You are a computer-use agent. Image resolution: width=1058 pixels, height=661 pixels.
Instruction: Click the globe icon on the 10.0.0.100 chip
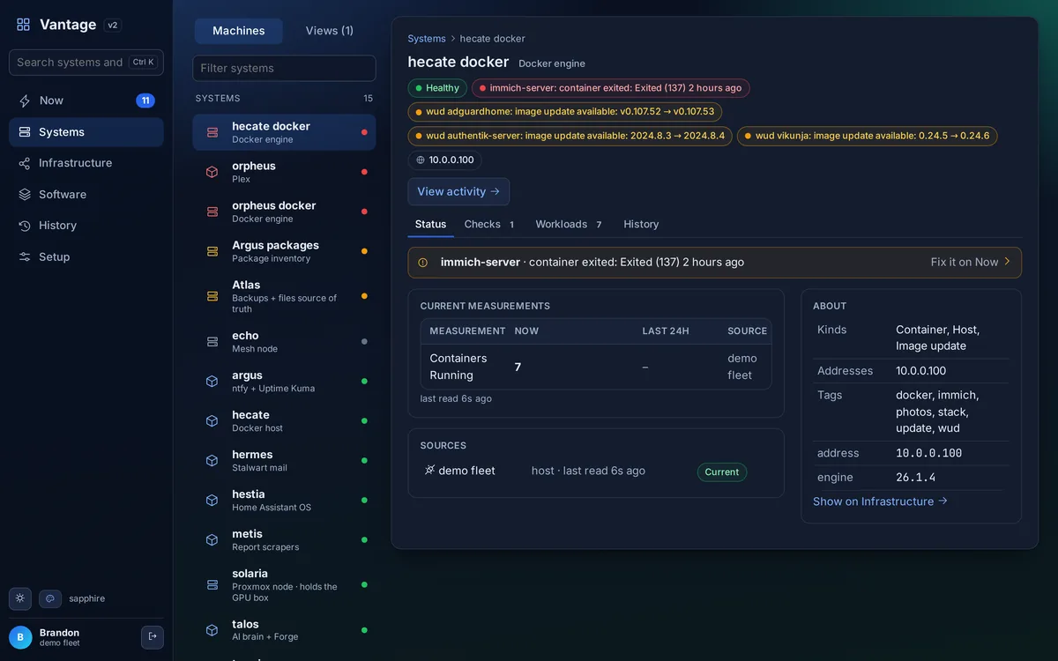(421, 160)
